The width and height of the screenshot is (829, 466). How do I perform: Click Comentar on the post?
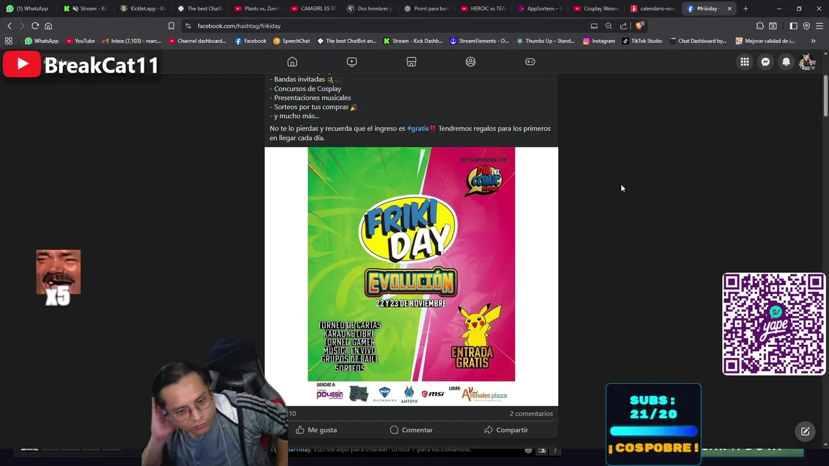pyautogui.click(x=411, y=430)
